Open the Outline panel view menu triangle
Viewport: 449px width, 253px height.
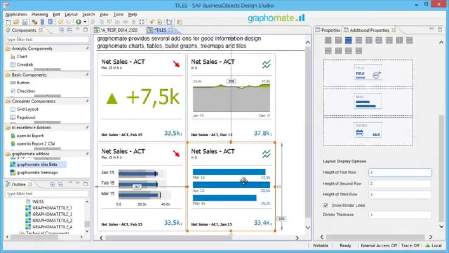[70, 183]
